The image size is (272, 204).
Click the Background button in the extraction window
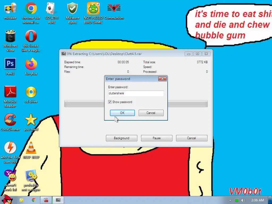pyautogui.click(x=122, y=138)
